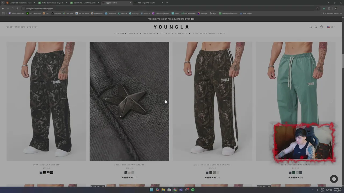Viewport: 344px width, 193px height.
Task: Click the browser back arrow
Action: click(x=3, y=8)
